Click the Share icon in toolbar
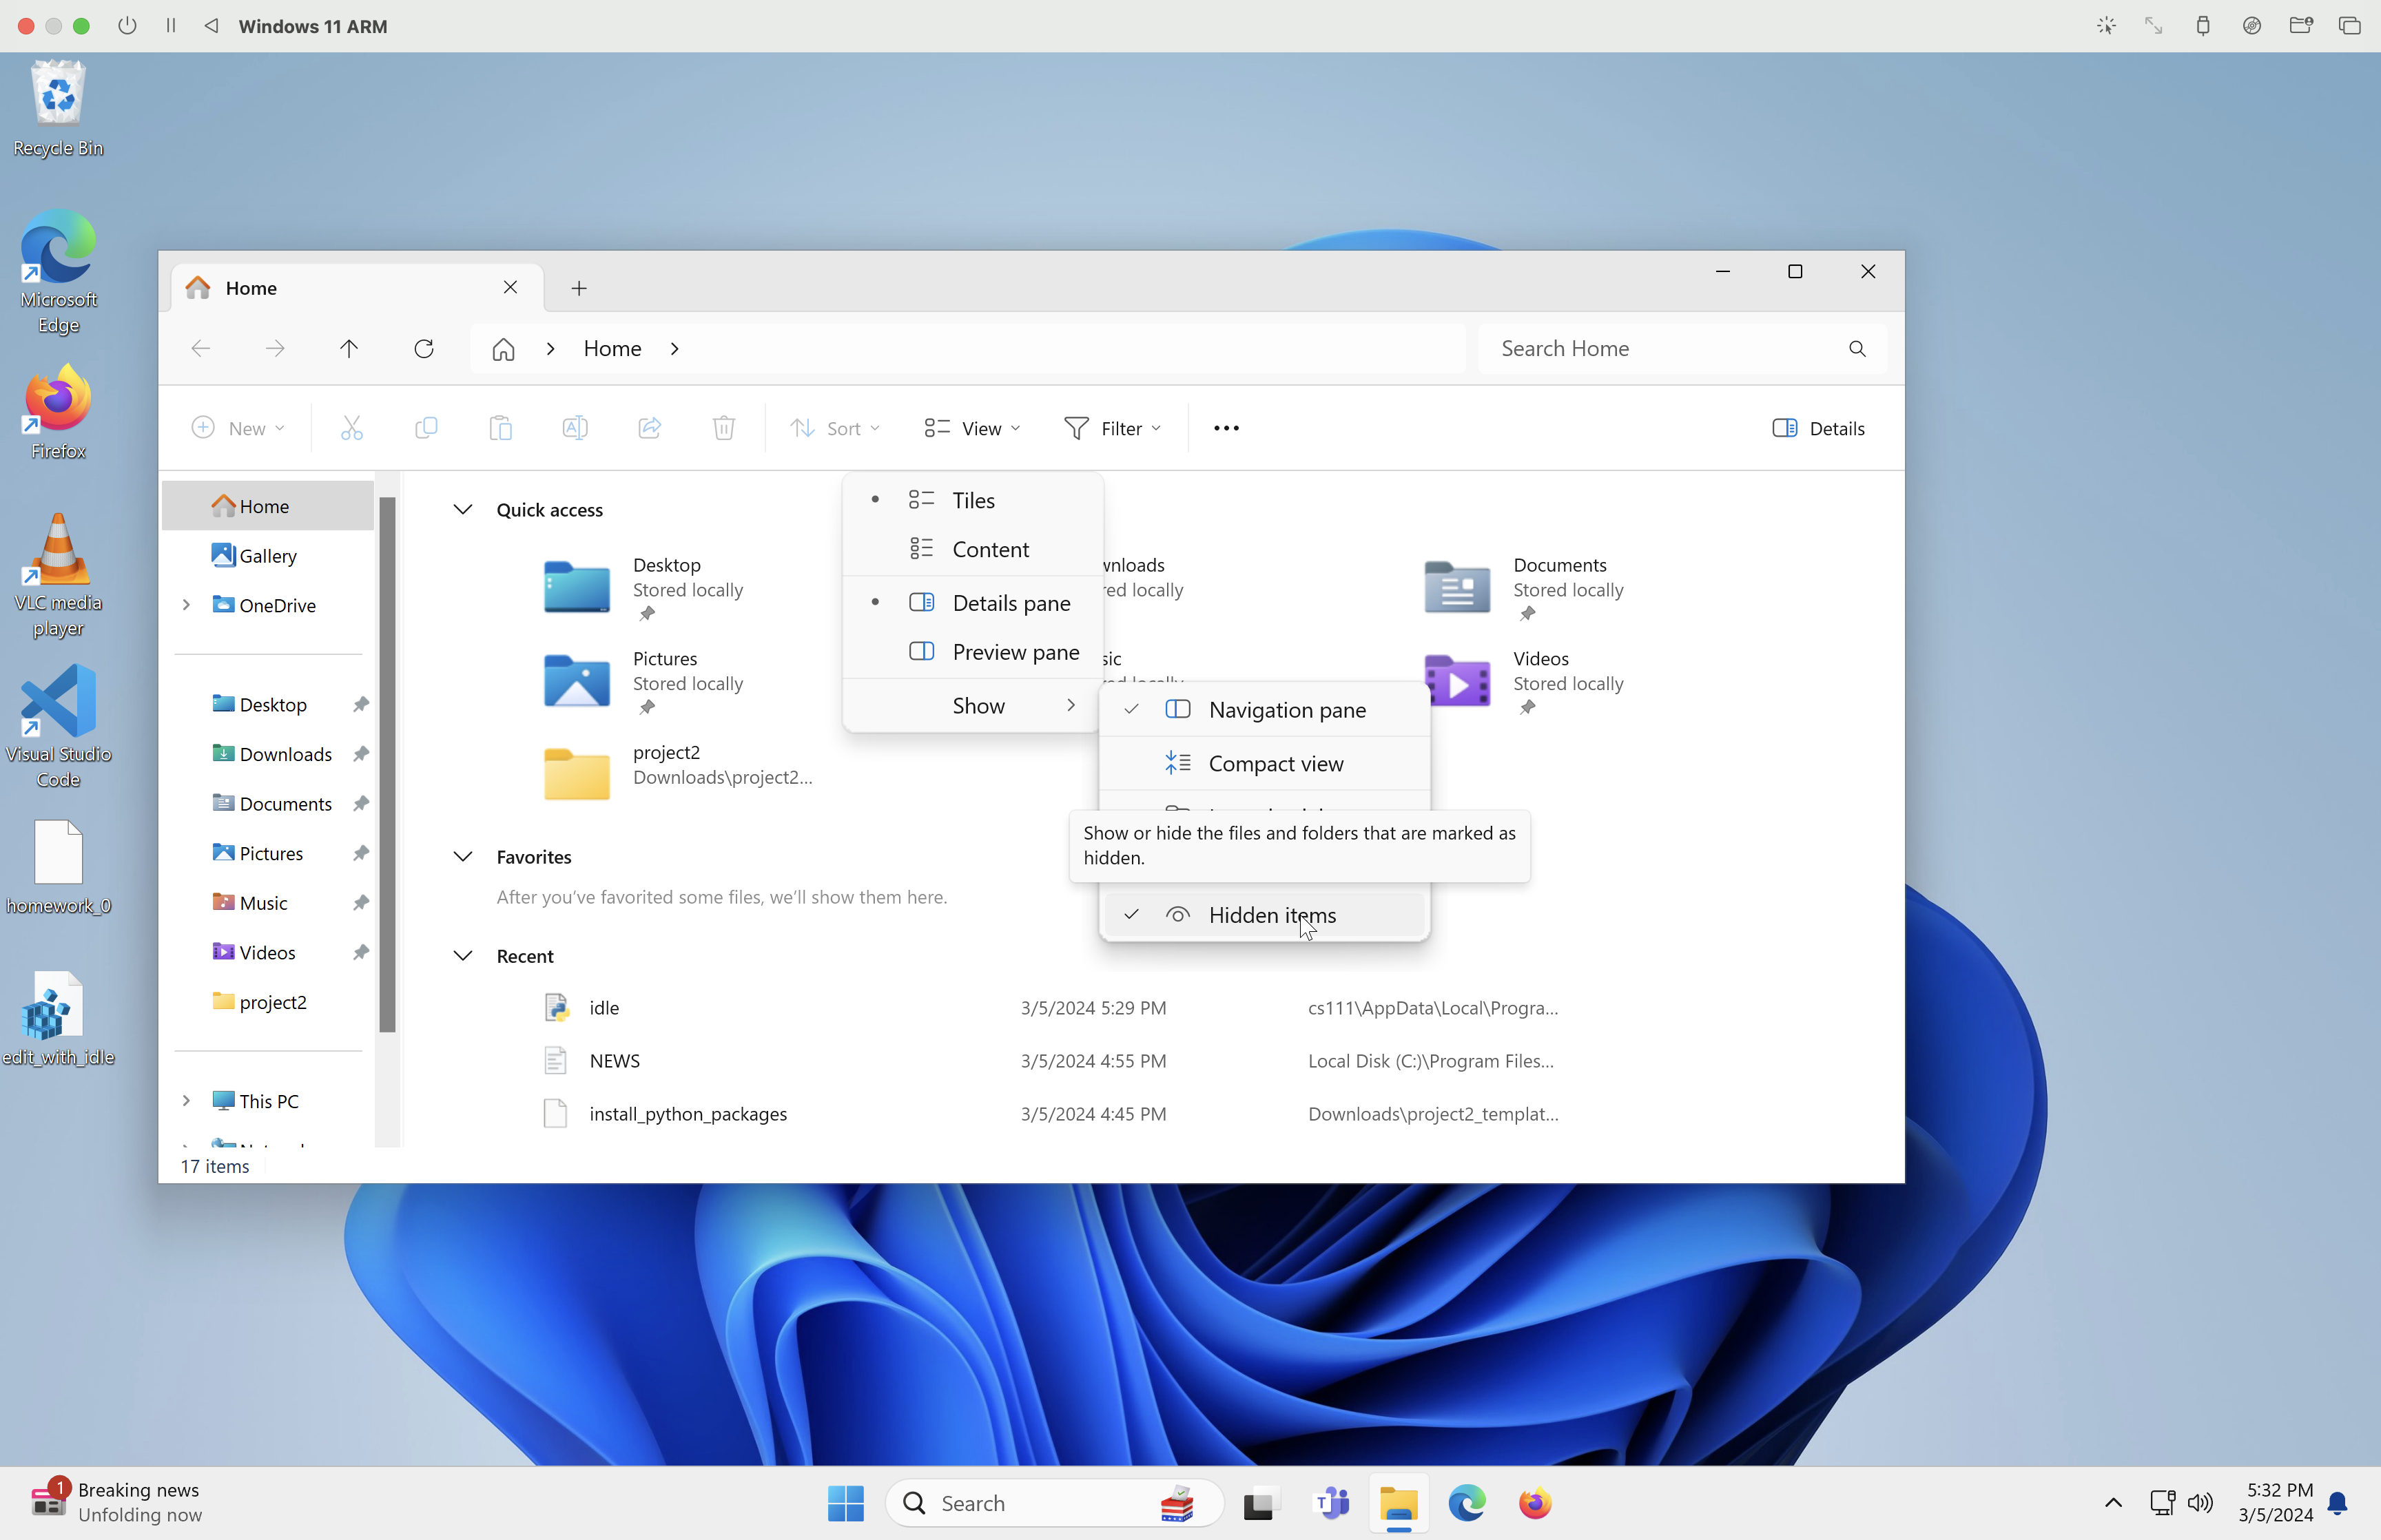This screenshot has height=1540, width=2381. pyautogui.click(x=650, y=428)
